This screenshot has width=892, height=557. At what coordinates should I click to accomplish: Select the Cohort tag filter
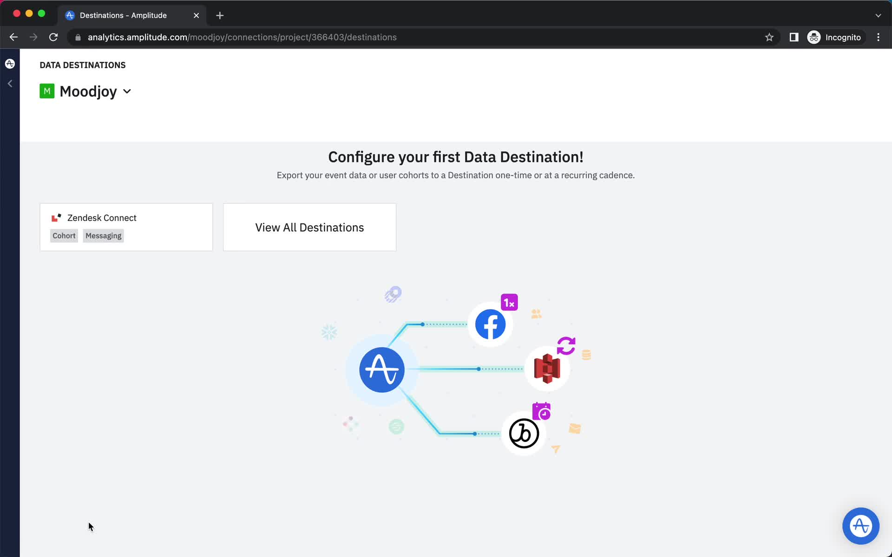pos(64,235)
